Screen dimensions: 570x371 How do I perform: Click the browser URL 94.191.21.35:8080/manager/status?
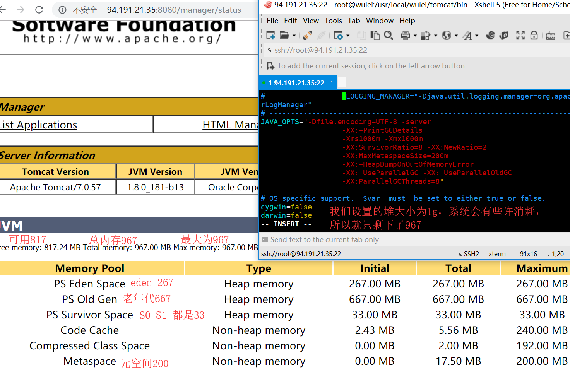(174, 10)
